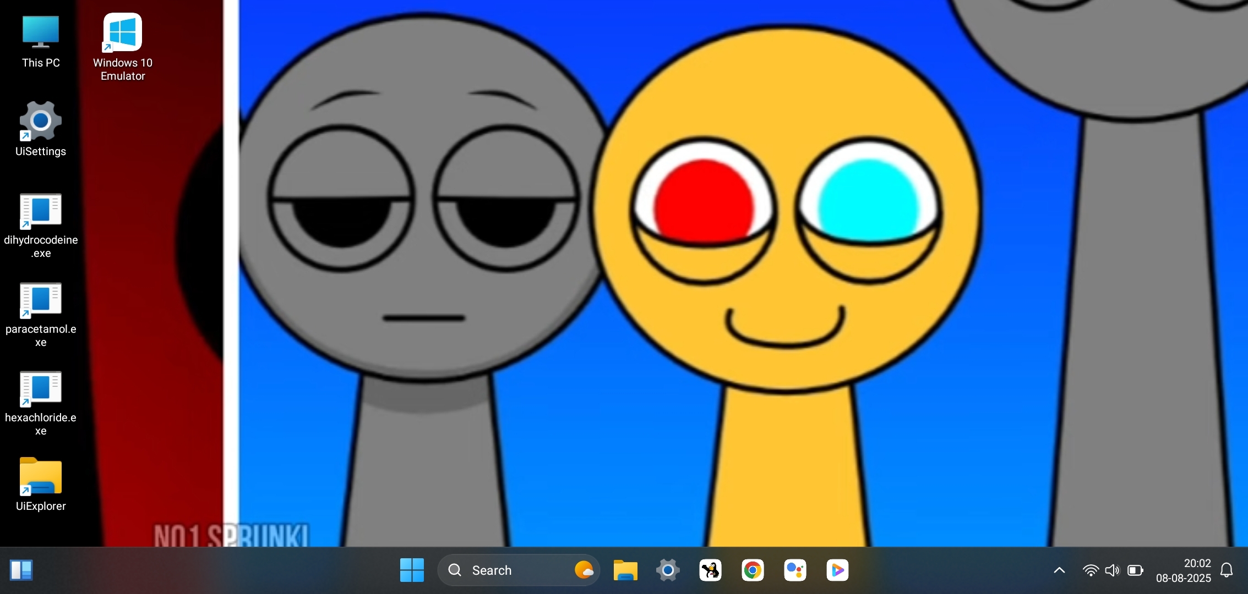Open the Play Store taskbar icon
The image size is (1248, 594).
837,570
